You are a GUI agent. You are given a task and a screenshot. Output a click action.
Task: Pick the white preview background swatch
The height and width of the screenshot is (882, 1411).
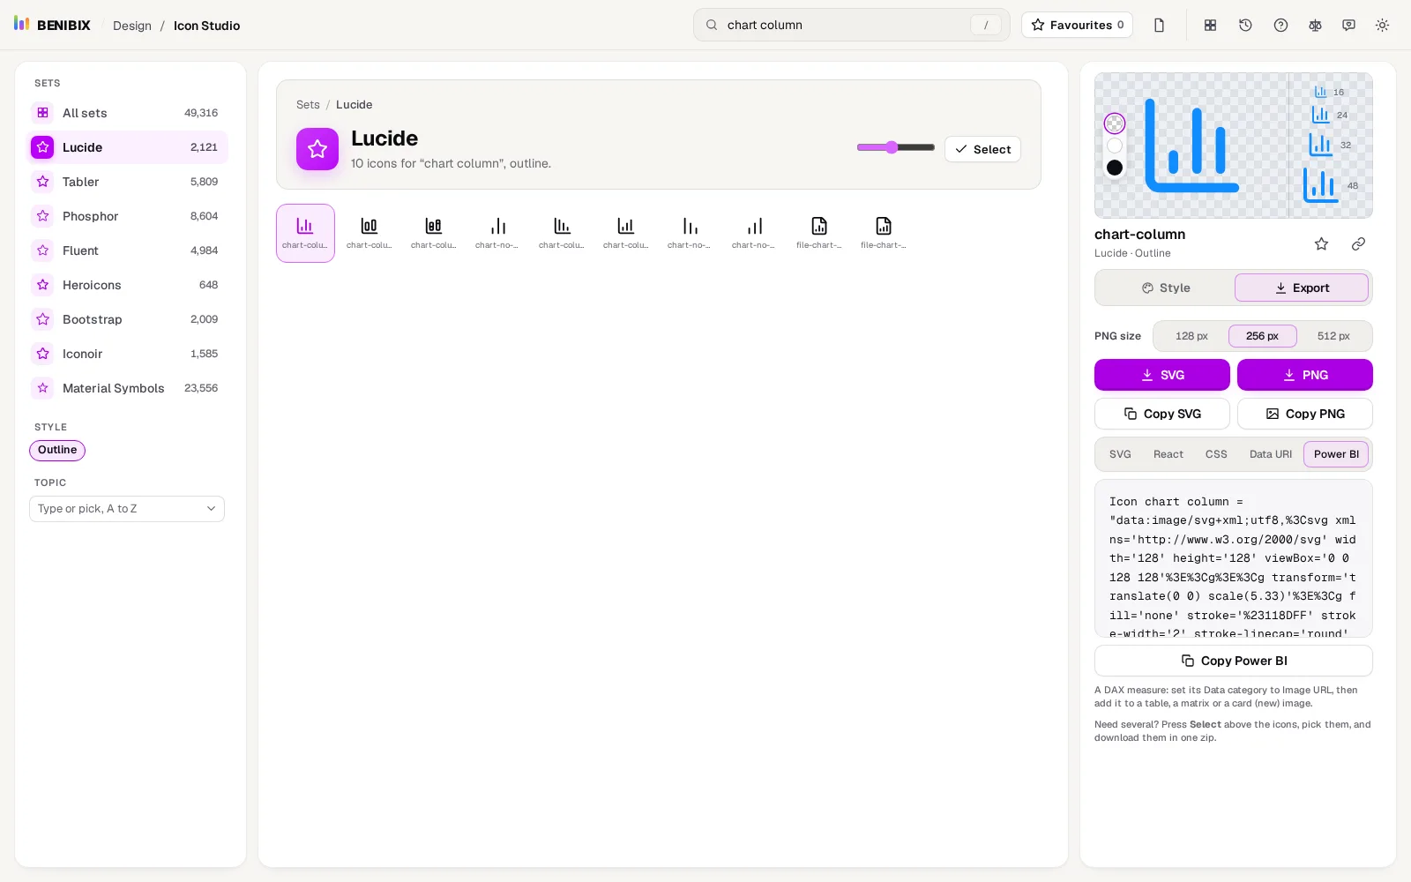click(x=1115, y=146)
